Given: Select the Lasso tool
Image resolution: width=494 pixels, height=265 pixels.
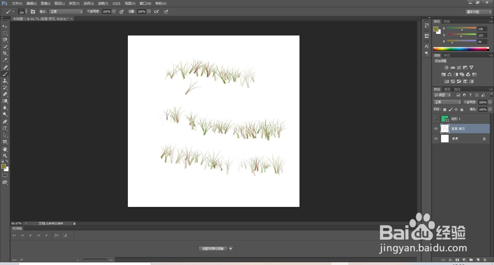Looking at the screenshot, I should tap(5, 40).
